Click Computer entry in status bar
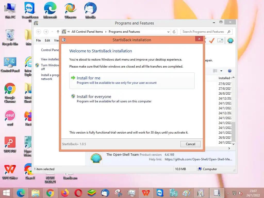This screenshot has width=264, height=198. click(x=208, y=169)
